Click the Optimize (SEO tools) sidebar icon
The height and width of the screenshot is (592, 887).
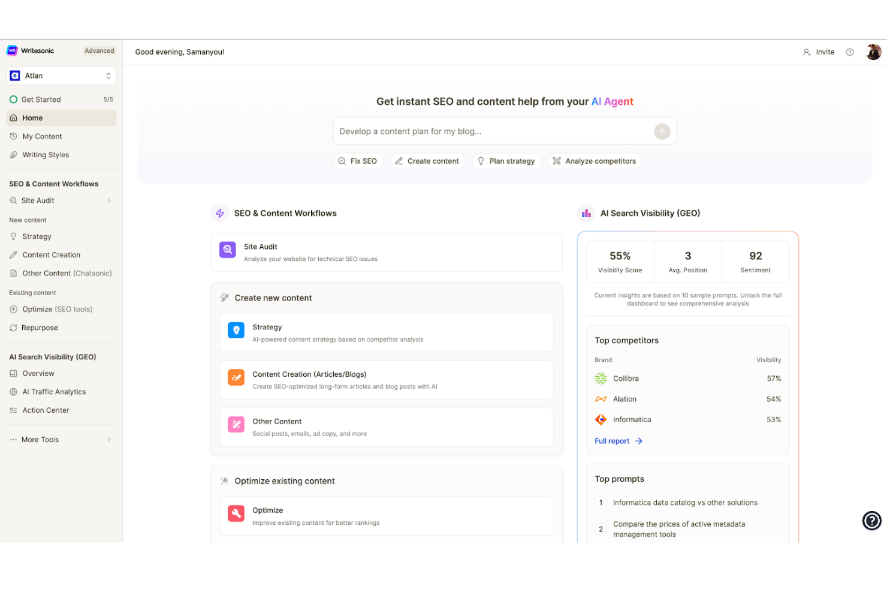click(13, 309)
